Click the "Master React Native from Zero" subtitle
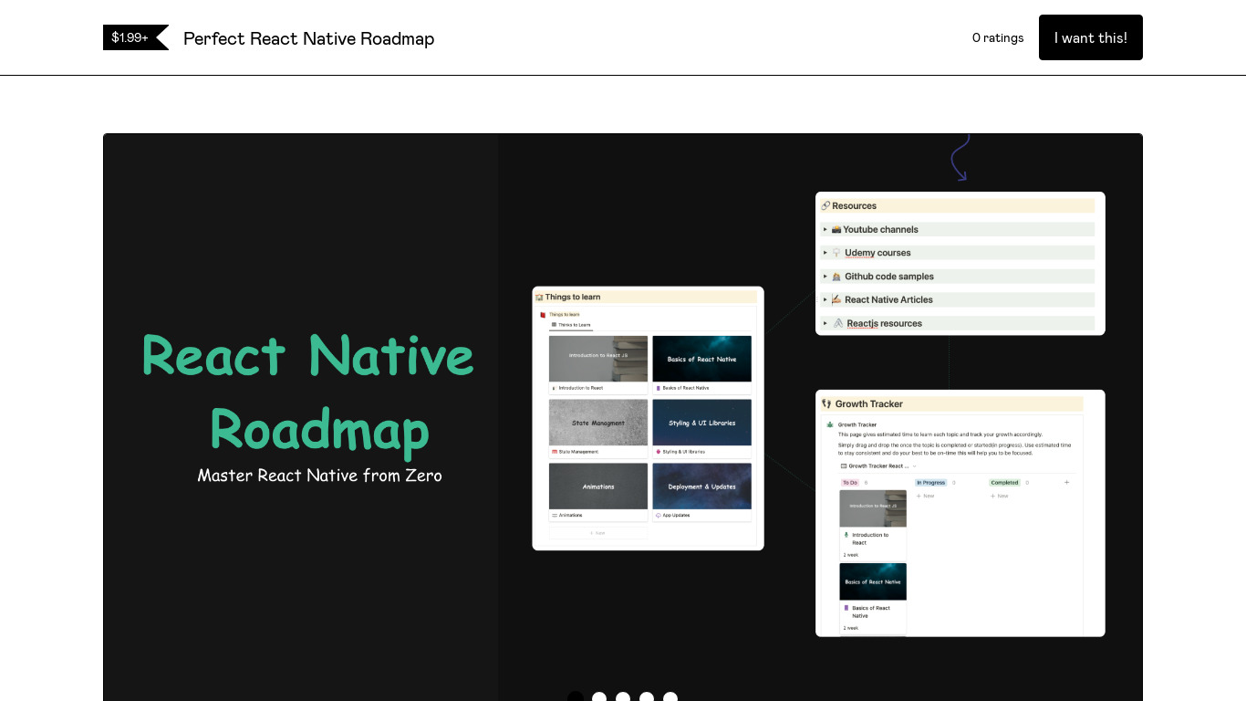 pyautogui.click(x=320, y=476)
